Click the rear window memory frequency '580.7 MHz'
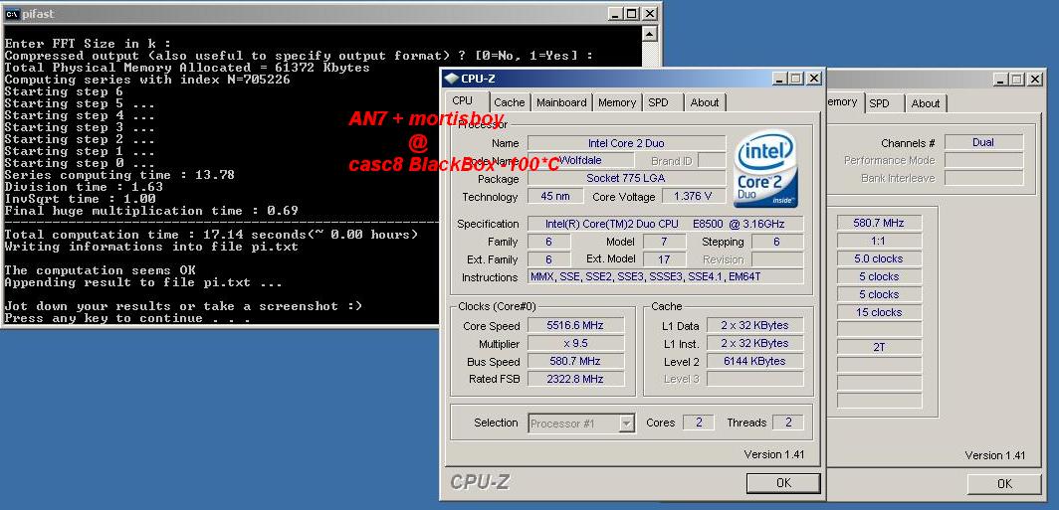The image size is (1059, 510). point(879,223)
